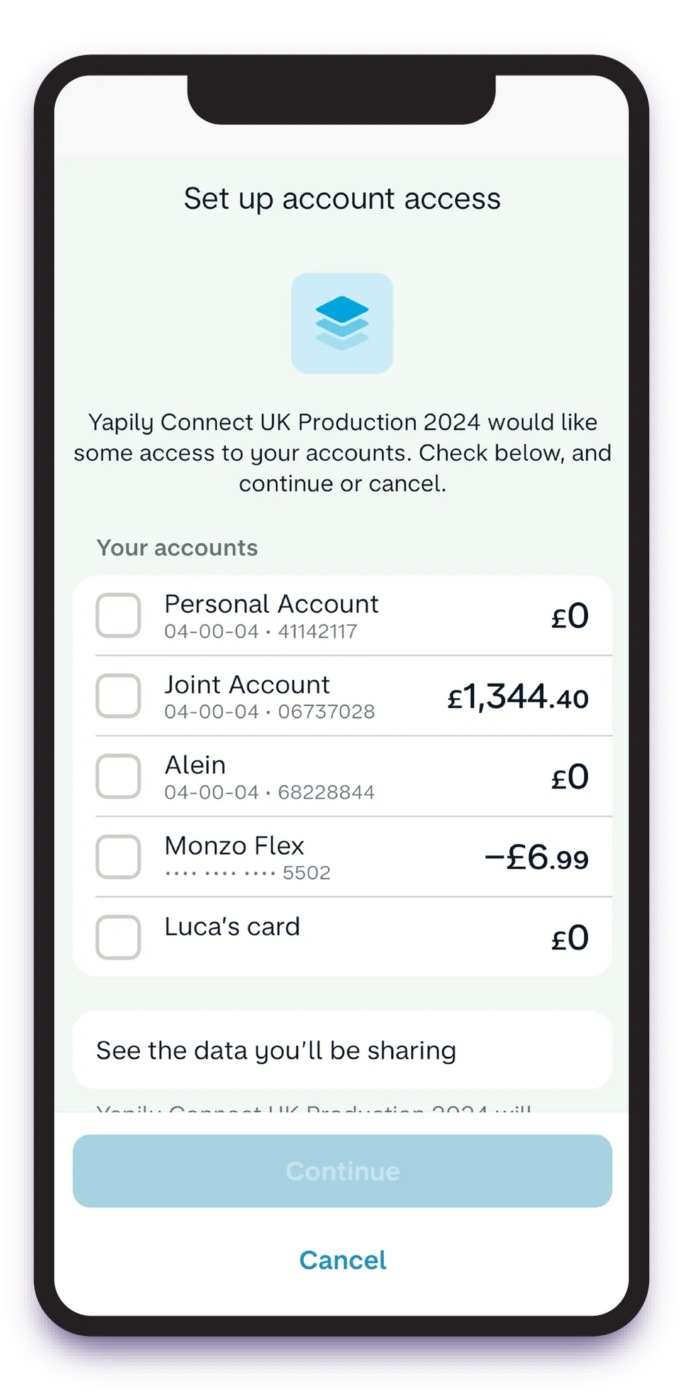Enable the Alein account checkbox
This screenshot has height=1391, width=679.
[119, 776]
